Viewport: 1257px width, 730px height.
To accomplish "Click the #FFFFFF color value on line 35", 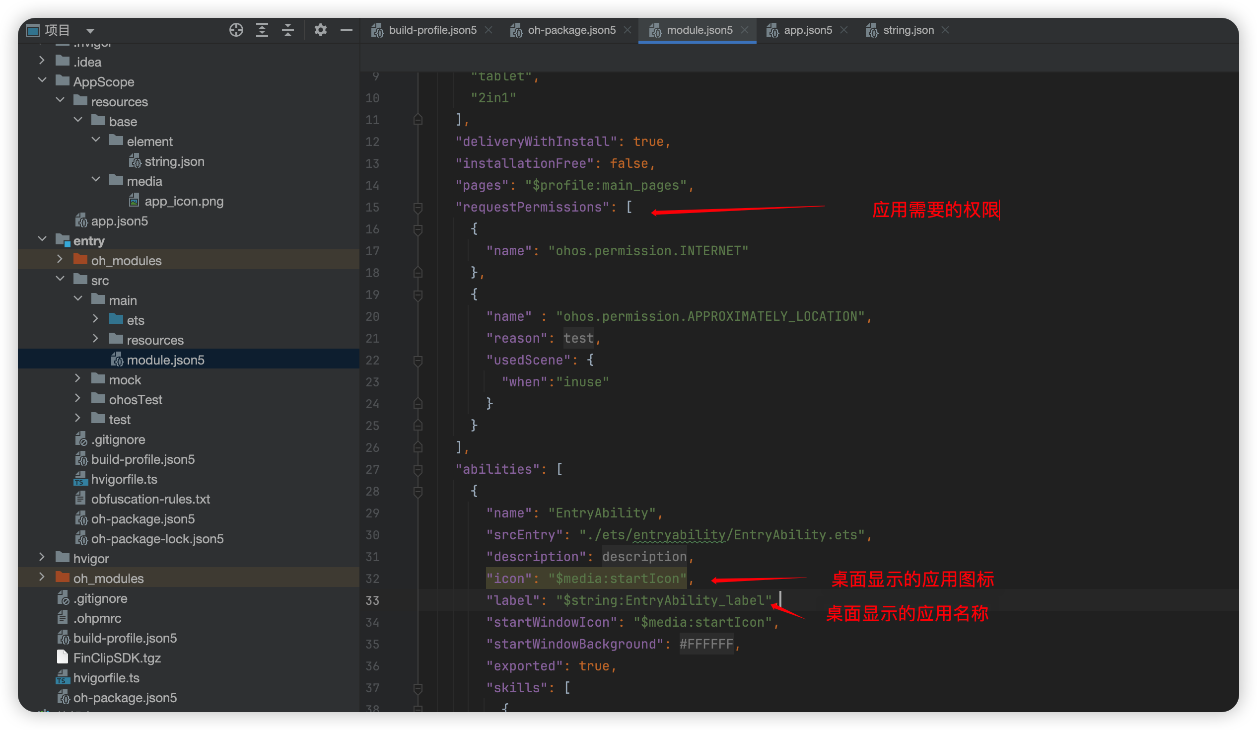I will (706, 644).
